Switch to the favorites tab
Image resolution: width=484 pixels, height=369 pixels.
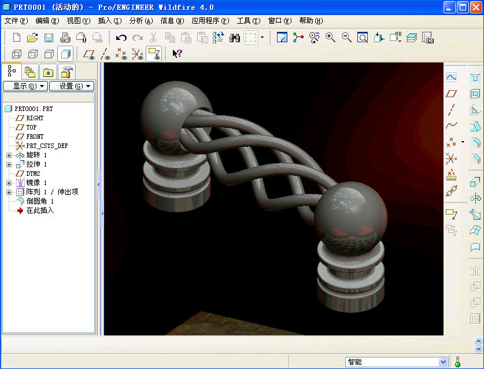coord(48,72)
